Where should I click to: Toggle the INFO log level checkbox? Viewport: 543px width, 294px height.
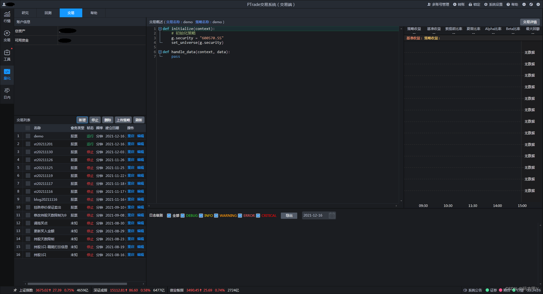(x=201, y=215)
